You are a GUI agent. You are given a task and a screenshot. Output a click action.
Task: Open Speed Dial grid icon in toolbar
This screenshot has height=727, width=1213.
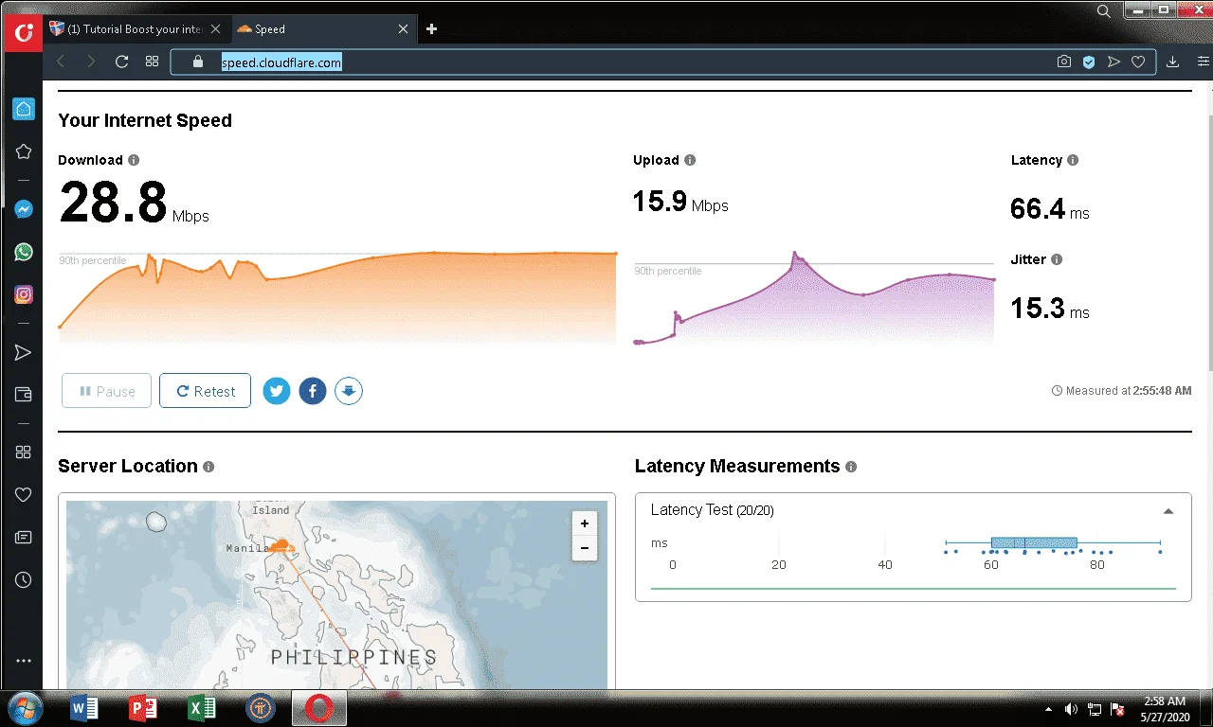tap(152, 62)
